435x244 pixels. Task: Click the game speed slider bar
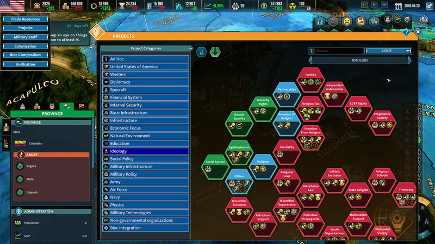[375, 10]
